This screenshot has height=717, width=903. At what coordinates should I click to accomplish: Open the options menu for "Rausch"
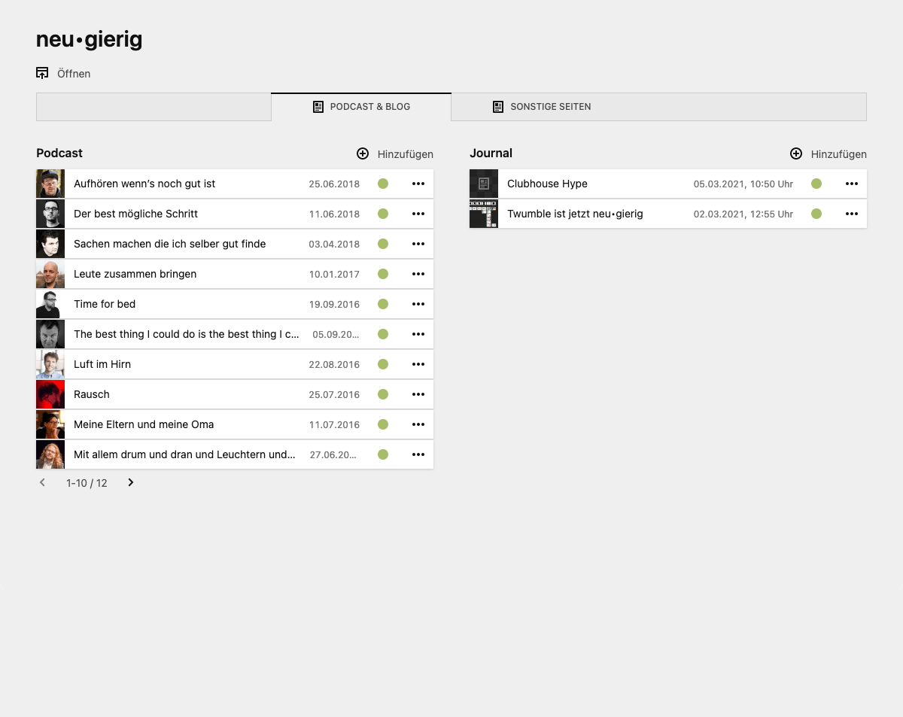point(418,394)
